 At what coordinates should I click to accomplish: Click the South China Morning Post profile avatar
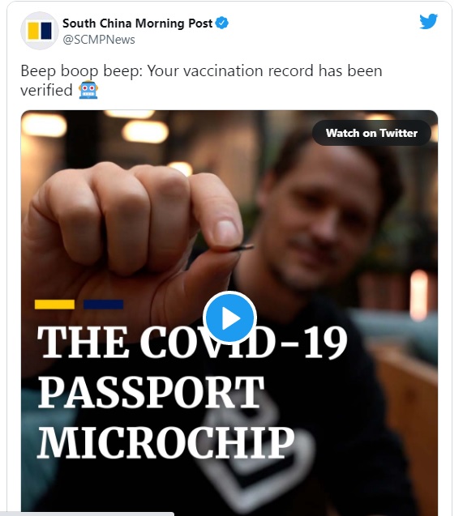click(40, 31)
